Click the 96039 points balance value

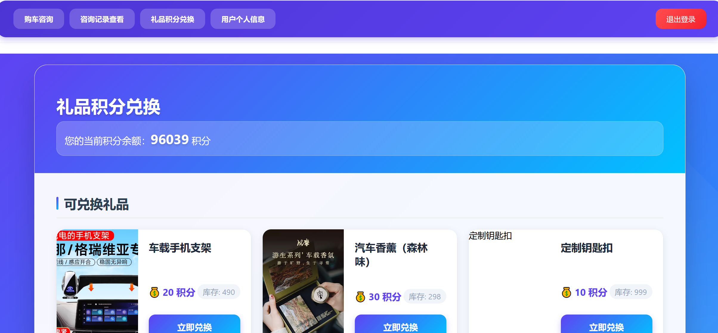pyautogui.click(x=170, y=140)
